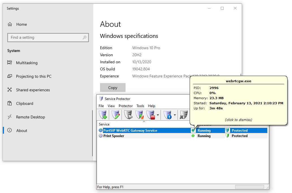Image resolution: width=292 pixels, height=193 pixels.
Task: Click the Service Protector status bar resize grip
Action: tap(267, 188)
